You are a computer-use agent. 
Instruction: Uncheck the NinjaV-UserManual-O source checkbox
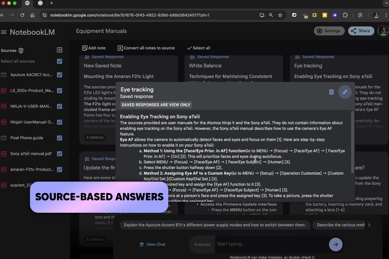pyautogui.click(x=60, y=122)
